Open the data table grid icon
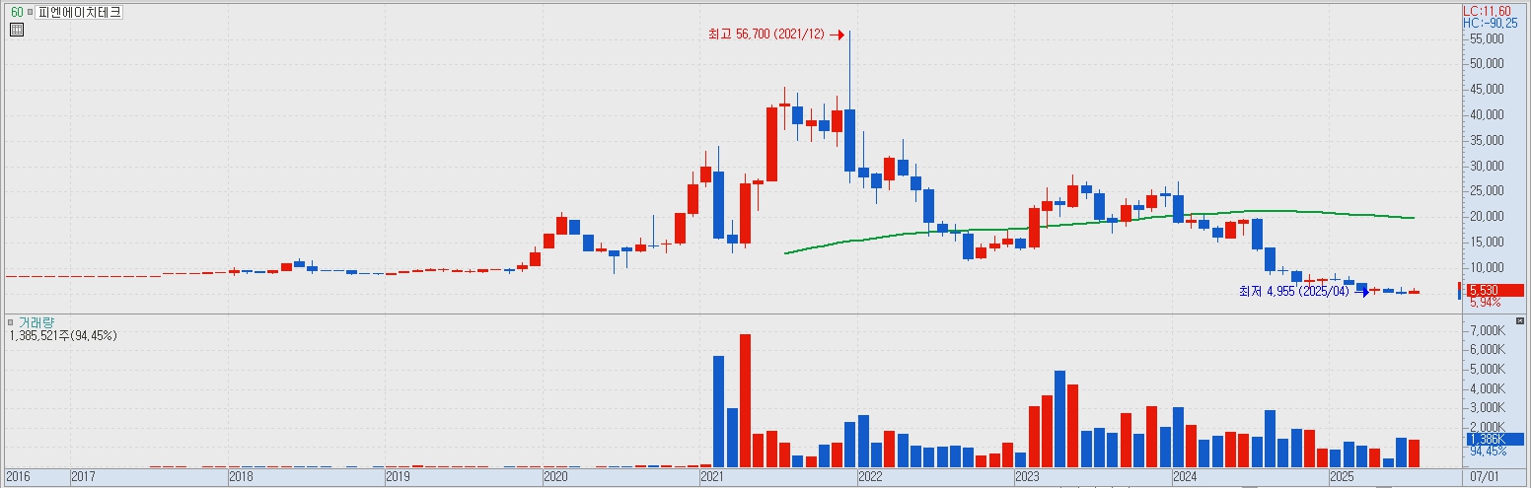Image resolution: width=1531 pixels, height=488 pixels. pos(16,30)
